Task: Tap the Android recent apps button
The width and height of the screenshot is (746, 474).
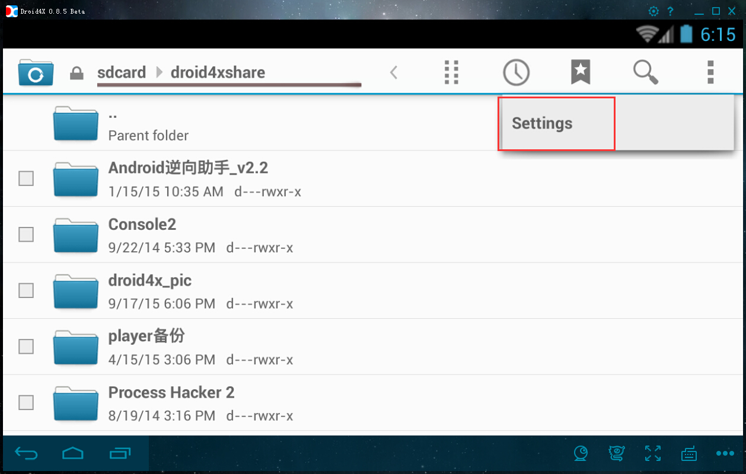Action: click(120, 454)
